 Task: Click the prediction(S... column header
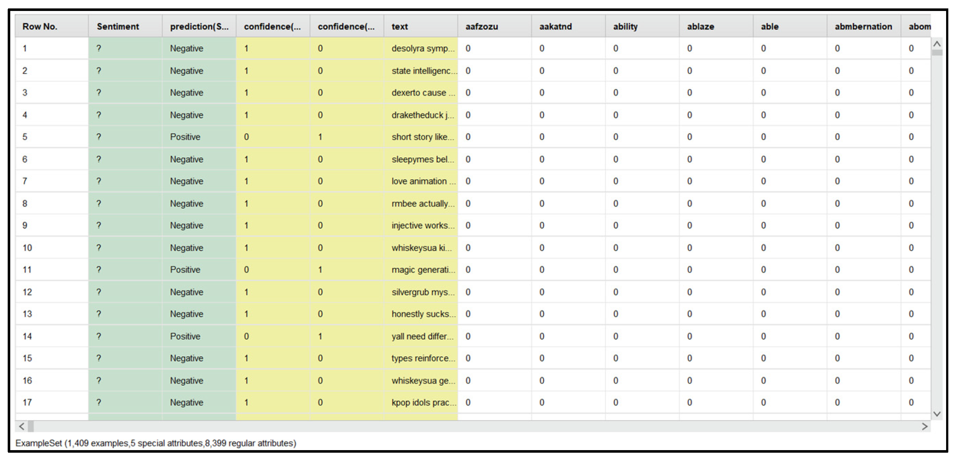[199, 26]
